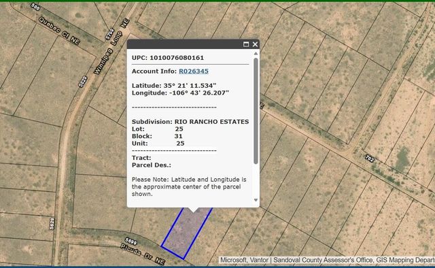Click the Sandoval County Assessor's Office attribution
This screenshot has width=435, height=268.
click(323, 261)
